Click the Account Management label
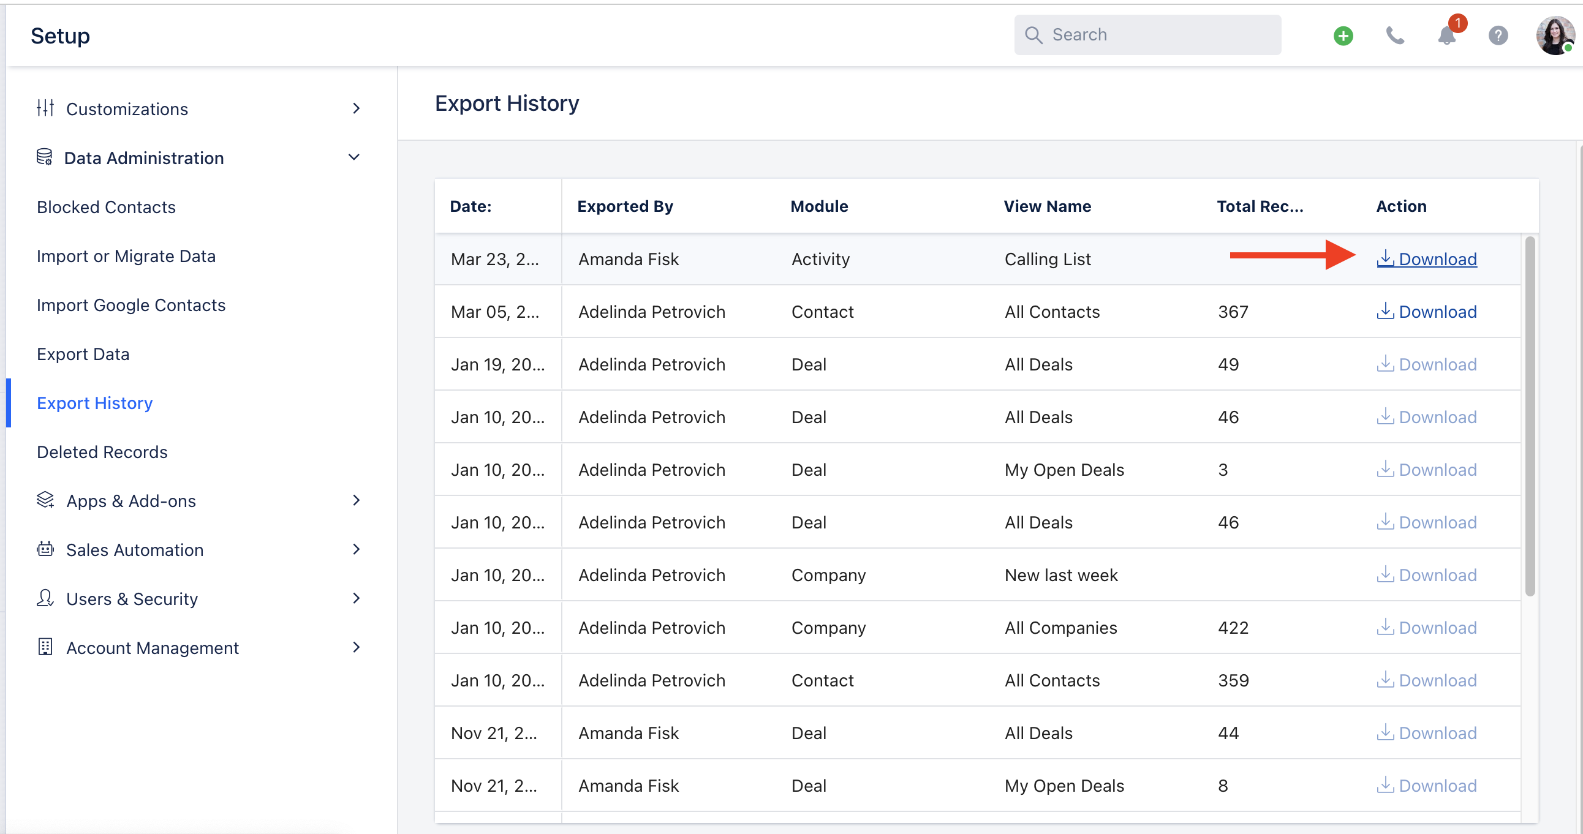Screen dimensions: 1583x834 tap(153, 648)
